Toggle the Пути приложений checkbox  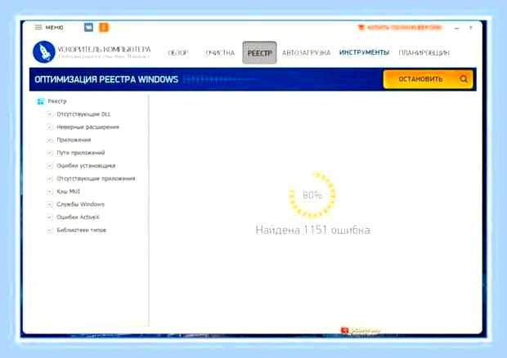coord(49,153)
